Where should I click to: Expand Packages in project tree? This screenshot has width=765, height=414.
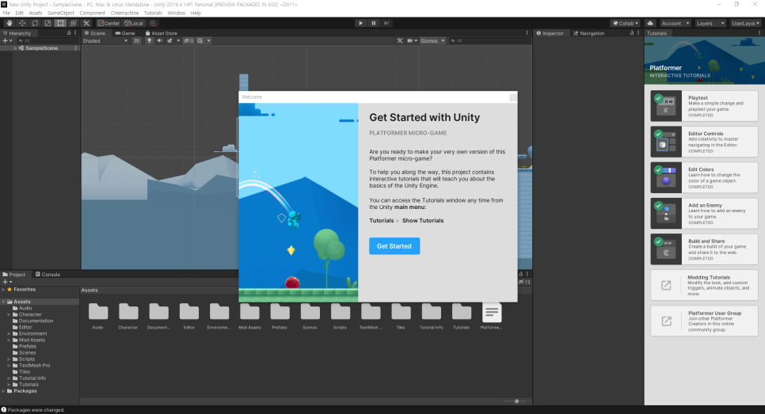(3, 391)
